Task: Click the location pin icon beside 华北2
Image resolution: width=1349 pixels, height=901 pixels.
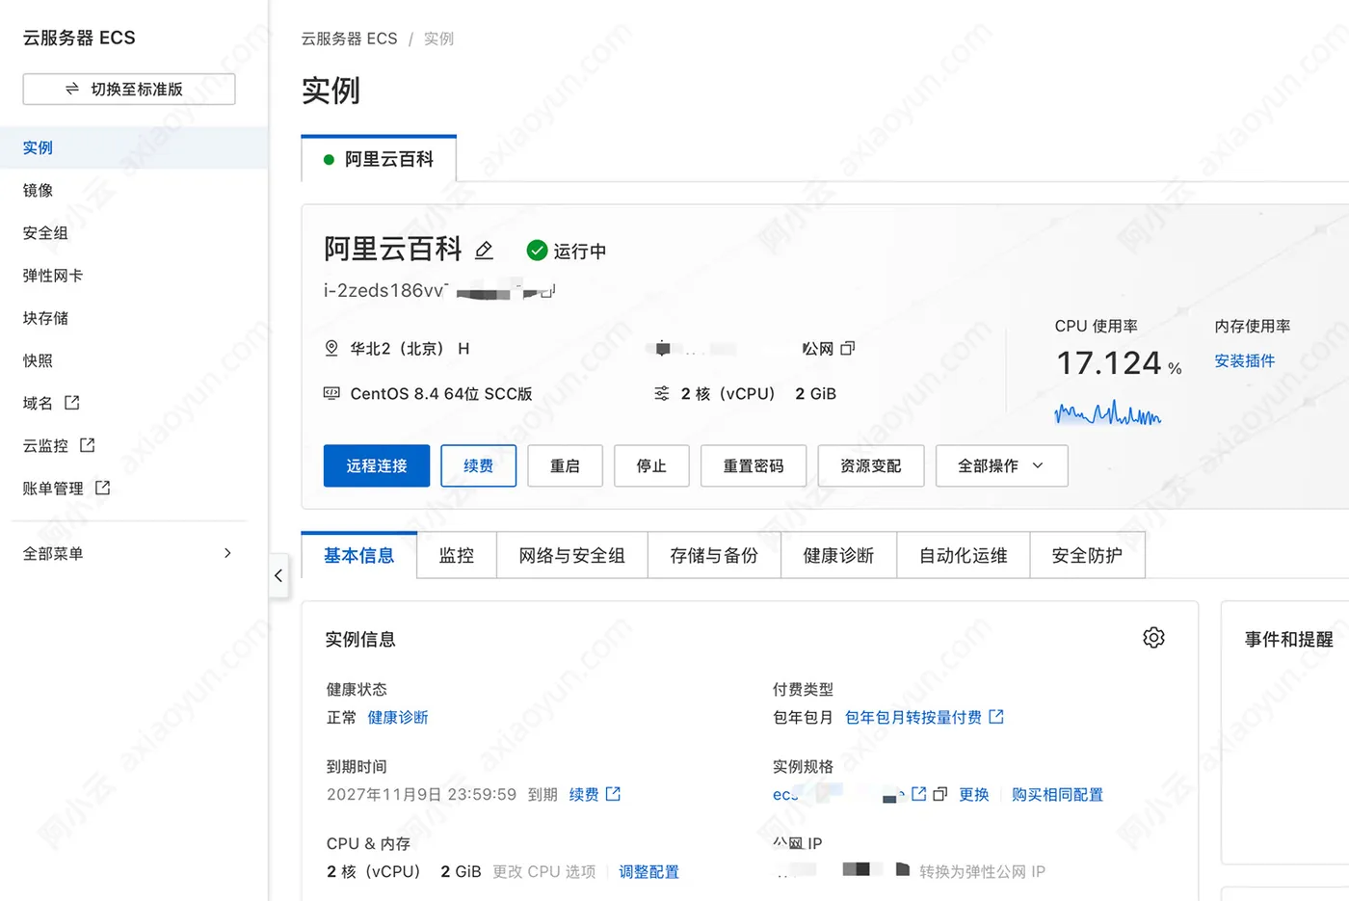Action: [331, 348]
